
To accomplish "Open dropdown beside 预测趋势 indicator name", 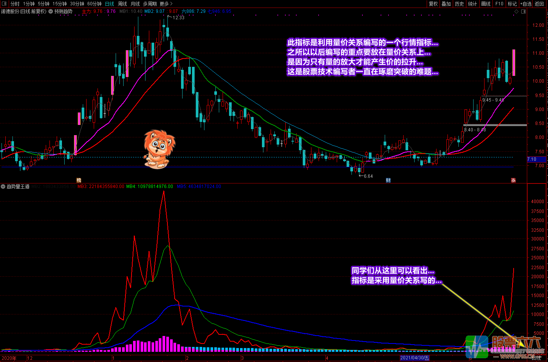I will 51,11.
